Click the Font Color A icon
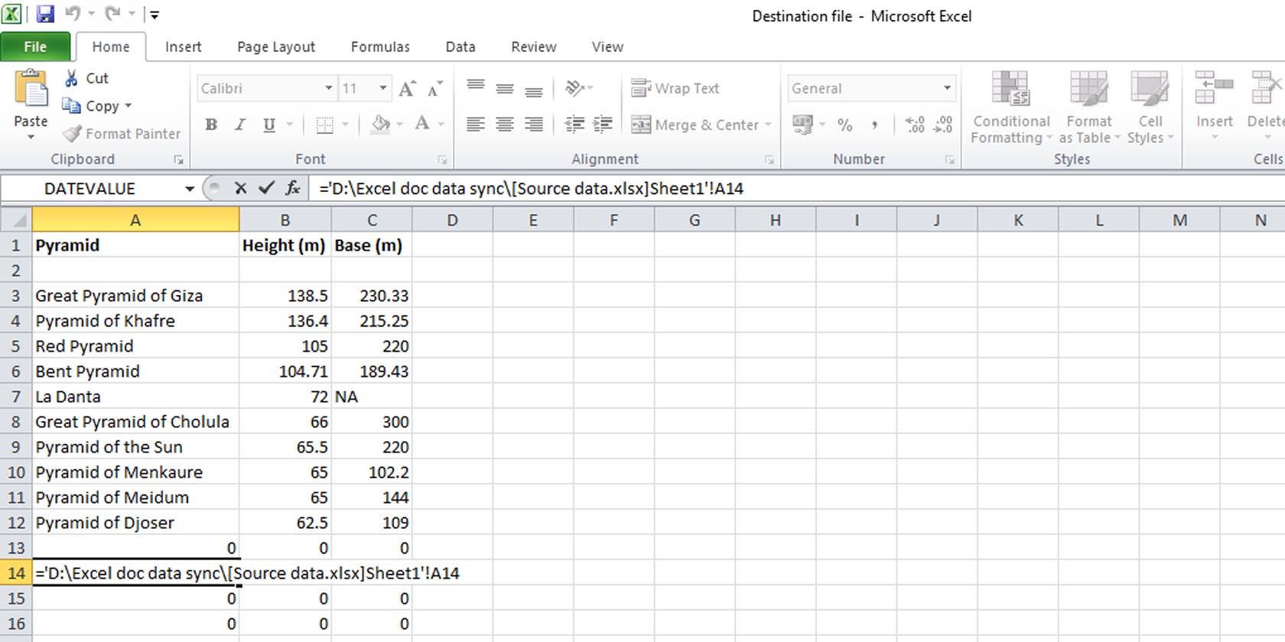 point(421,125)
